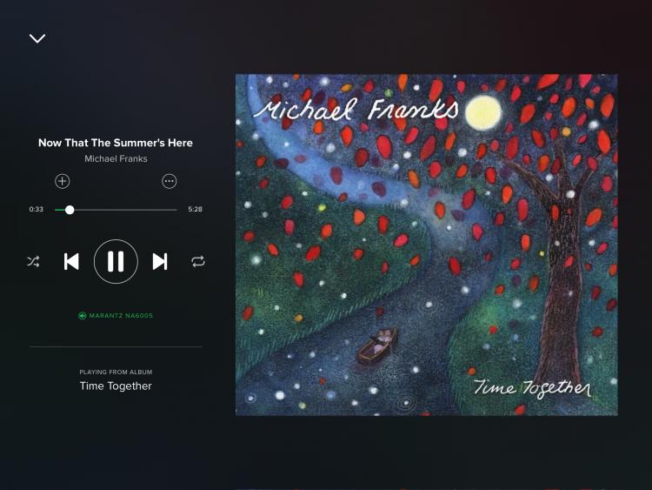
Task: Skip to the next track
Action: coord(160,261)
